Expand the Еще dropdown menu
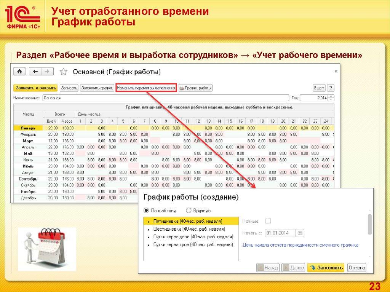 tap(319, 88)
